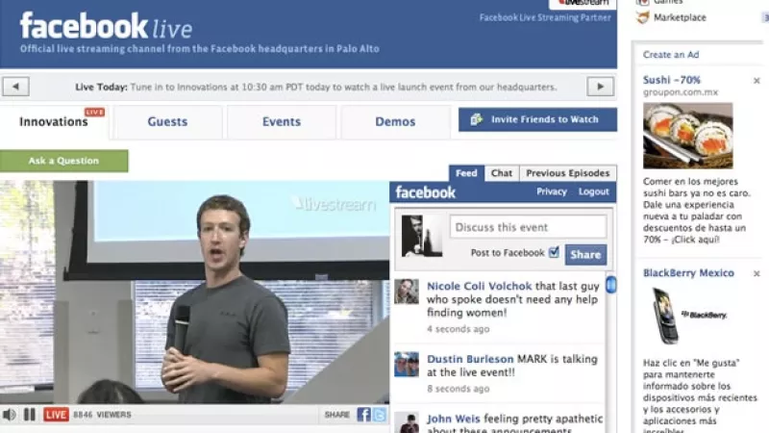
Task: Close the Sushi -70% ad
Action: 757,81
